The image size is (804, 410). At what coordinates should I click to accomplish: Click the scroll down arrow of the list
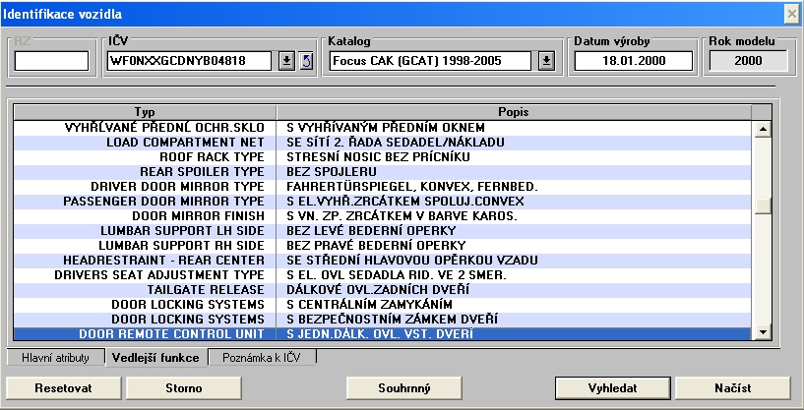(762, 334)
